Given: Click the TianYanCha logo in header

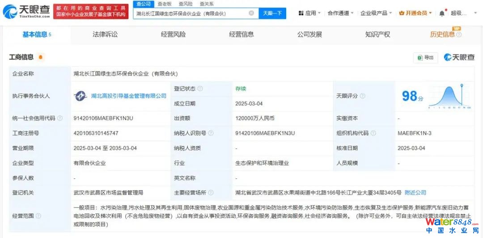Looking at the screenshot, I should coord(26,11).
